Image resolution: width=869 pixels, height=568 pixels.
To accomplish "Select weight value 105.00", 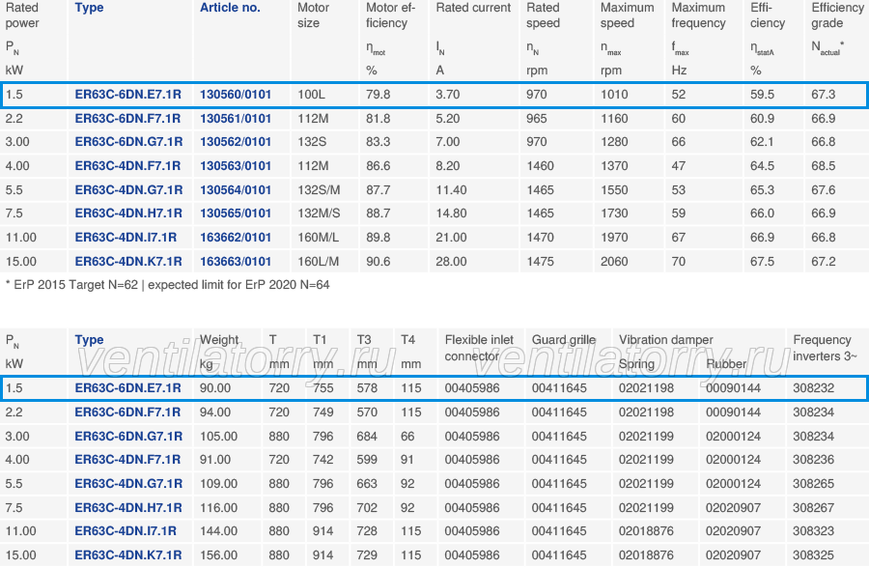I will click(x=219, y=436).
